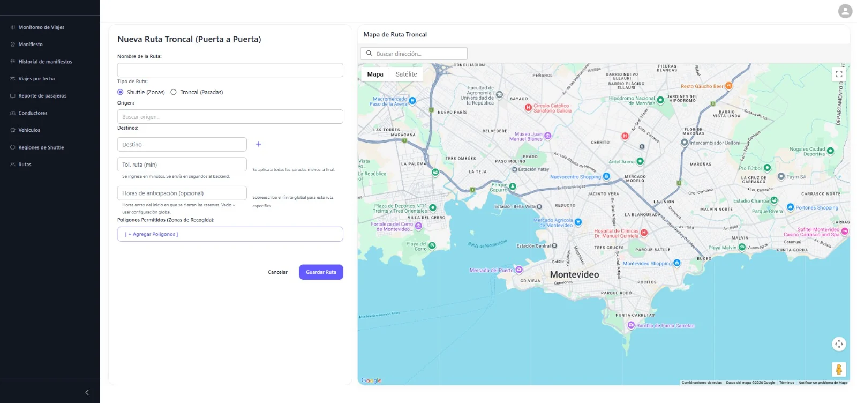Select Troncal (Paradas) route type
Image resolution: width=857 pixels, height=403 pixels.
point(174,92)
